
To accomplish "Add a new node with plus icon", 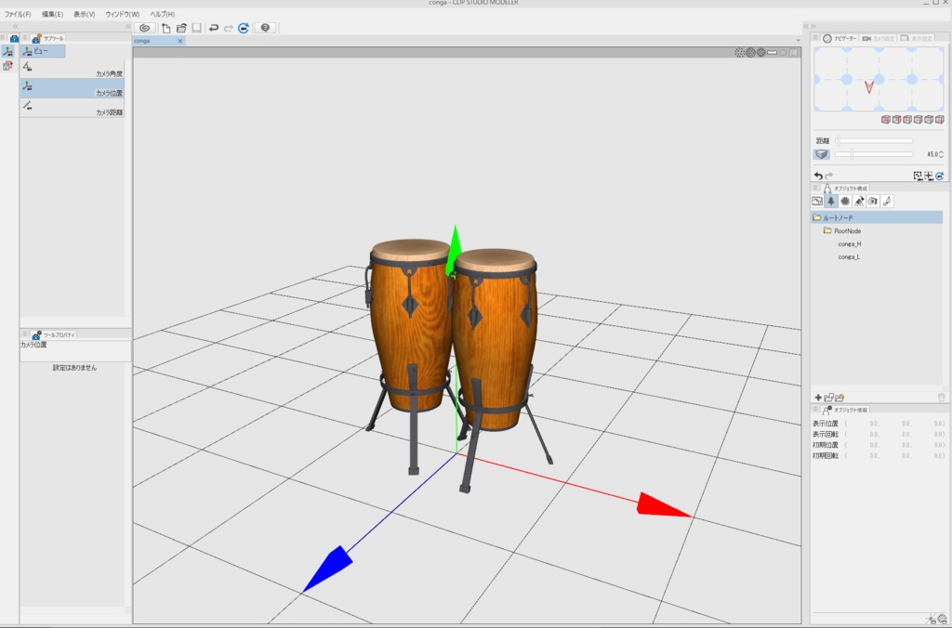I will pyautogui.click(x=818, y=398).
